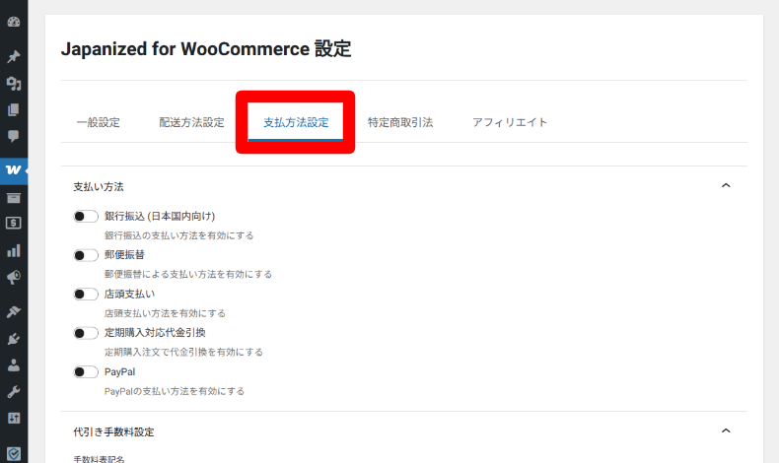This screenshot has width=779, height=463.
Task: Click the 郵便振替 label text
Action: point(124,255)
